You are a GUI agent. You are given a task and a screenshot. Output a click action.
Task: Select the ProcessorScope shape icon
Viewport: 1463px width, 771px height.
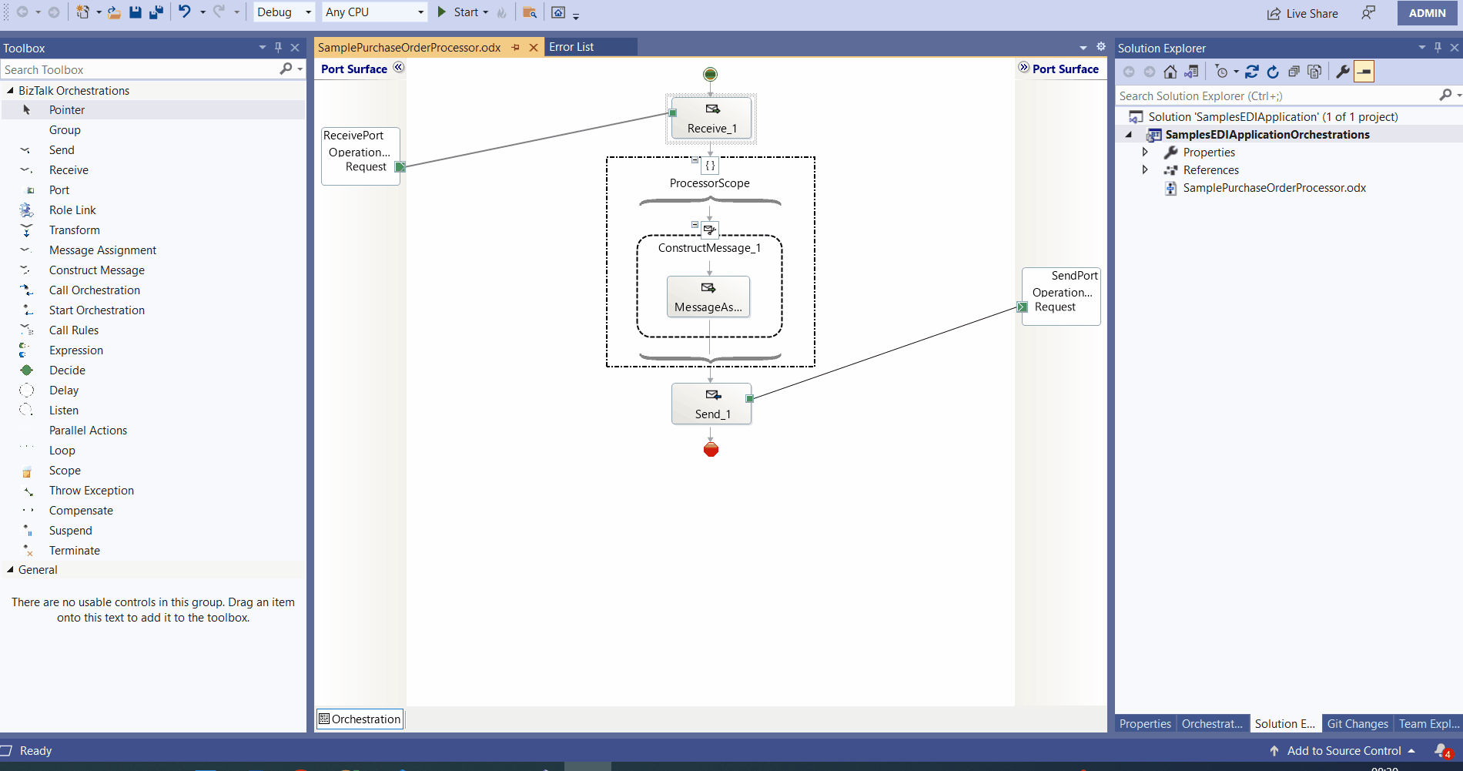(x=710, y=166)
